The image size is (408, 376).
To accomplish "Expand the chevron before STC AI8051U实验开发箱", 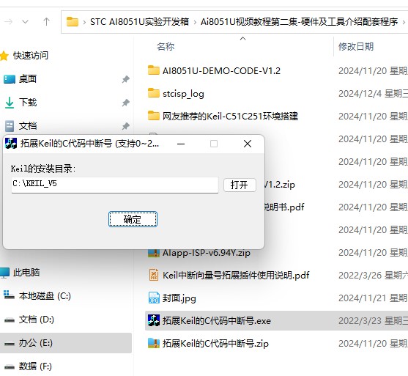I will tap(84, 22).
